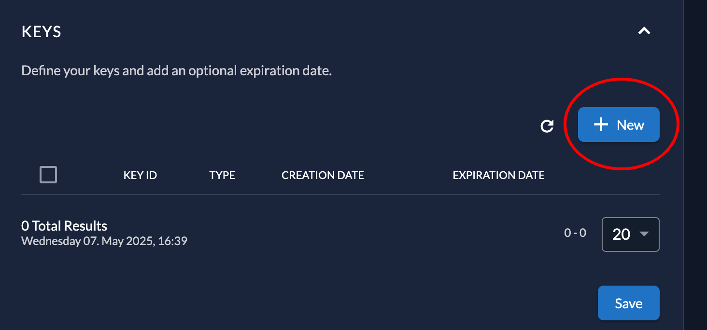Select the 0 Total Results label
The height and width of the screenshot is (330, 707).
tap(64, 225)
